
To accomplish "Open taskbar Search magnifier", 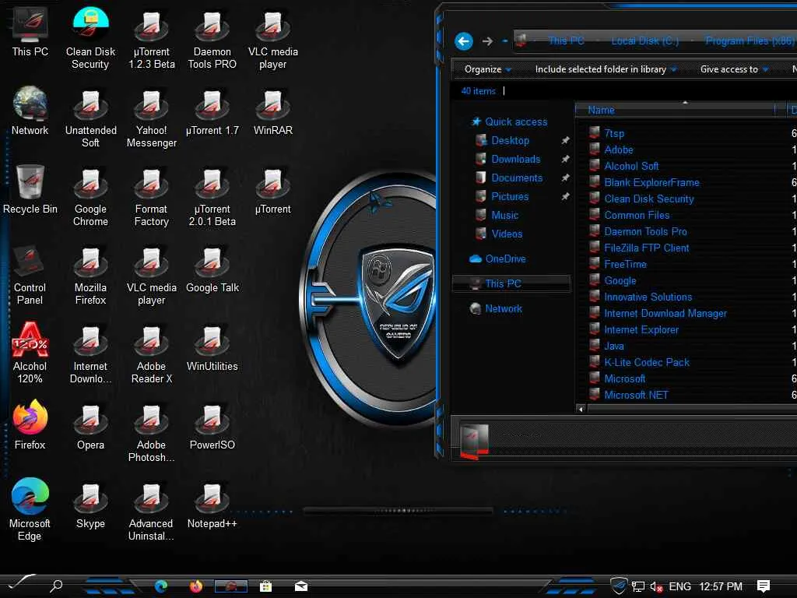I will (x=56, y=586).
